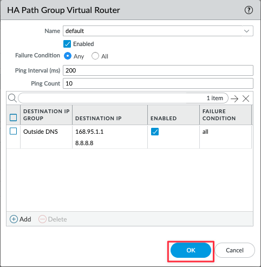The height and width of the screenshot is (267, 261).
Task: Apply the filter arrow icon
Action: (234, 99)
